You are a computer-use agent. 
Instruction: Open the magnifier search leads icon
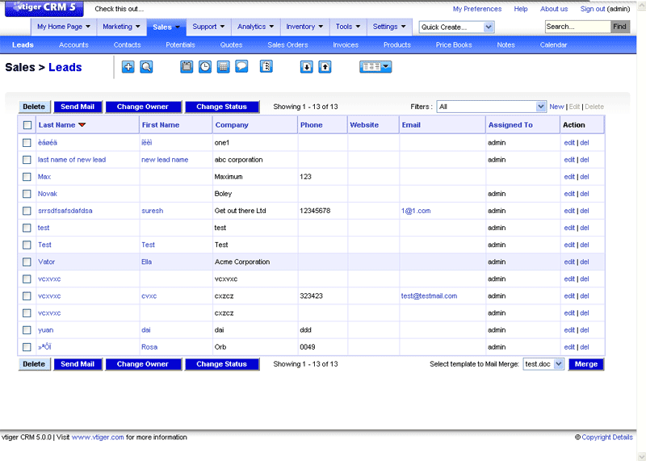pos(146,67)
